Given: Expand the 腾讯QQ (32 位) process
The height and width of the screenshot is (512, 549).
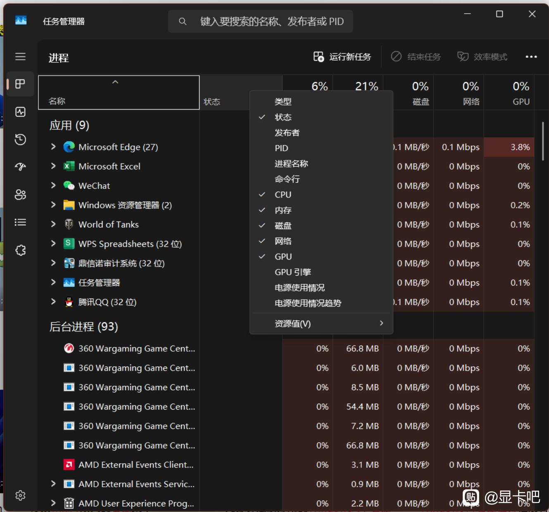Looking at the screenshot, I should [x=53, y=302].
